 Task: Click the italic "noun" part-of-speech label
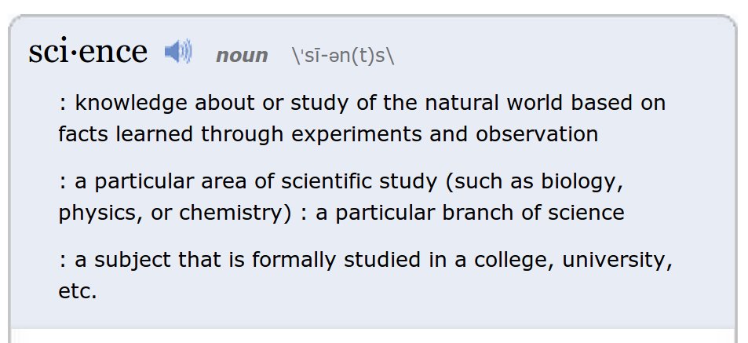click(242, 56)
